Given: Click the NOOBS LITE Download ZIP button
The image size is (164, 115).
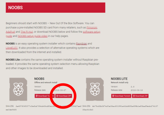Looking at the screenshot, I should pyautogui.click(x=140, y=96).
